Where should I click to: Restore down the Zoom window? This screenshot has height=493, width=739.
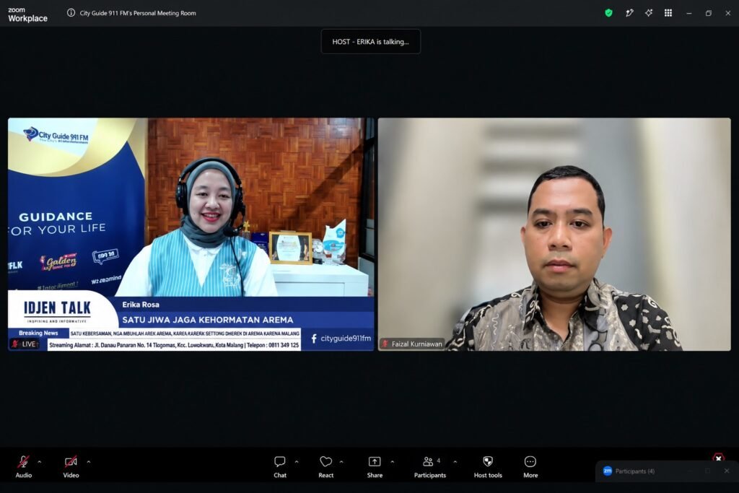pos(709,13)
